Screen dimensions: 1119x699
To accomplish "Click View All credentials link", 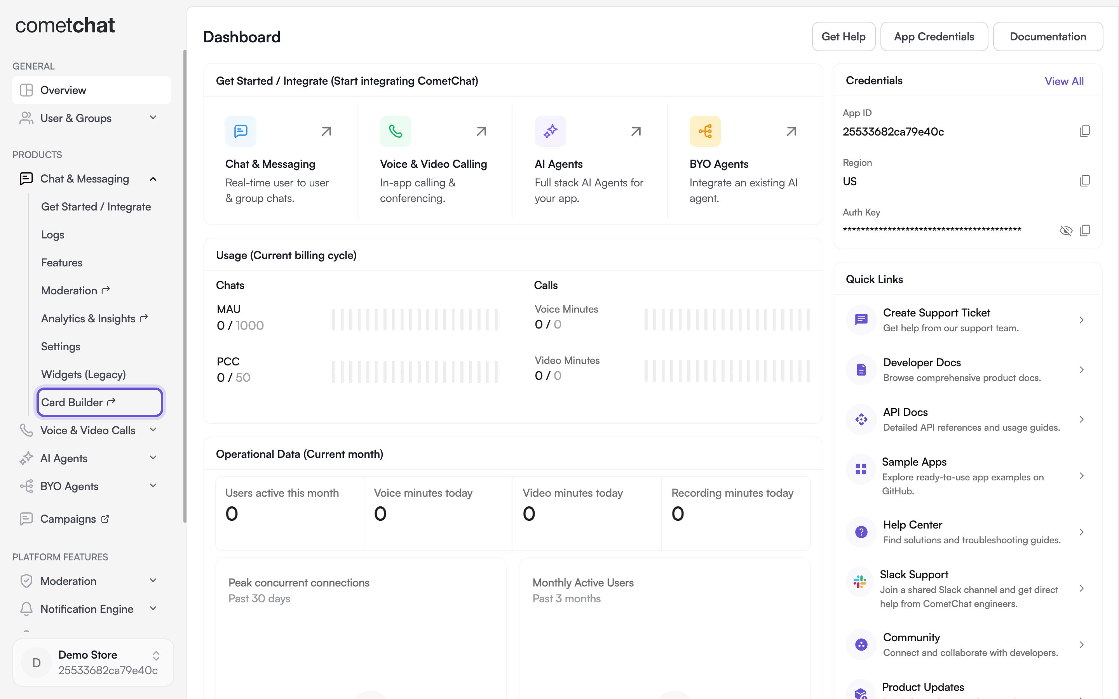I will point(1064,82).
